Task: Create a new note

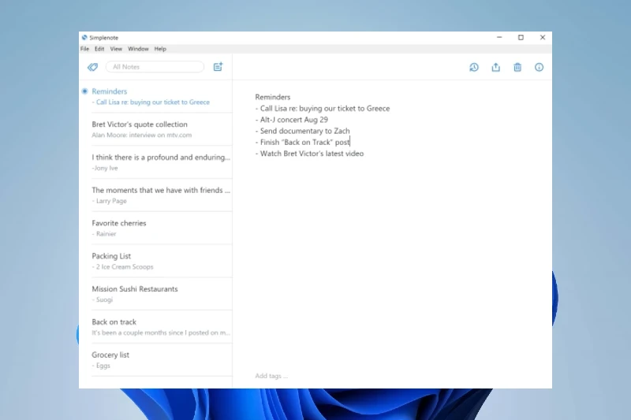Action: (218, 67)
